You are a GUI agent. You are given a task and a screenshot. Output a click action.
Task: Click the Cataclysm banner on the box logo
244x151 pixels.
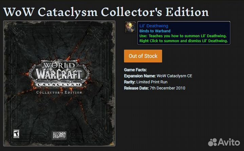59,84
